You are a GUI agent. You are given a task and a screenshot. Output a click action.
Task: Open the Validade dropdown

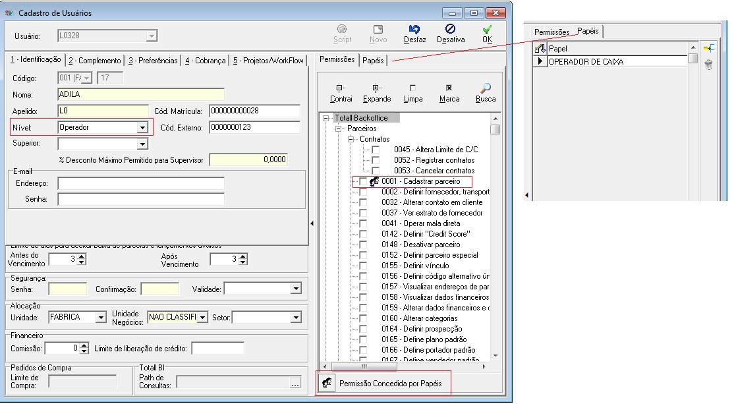click(x=295, y=289)
